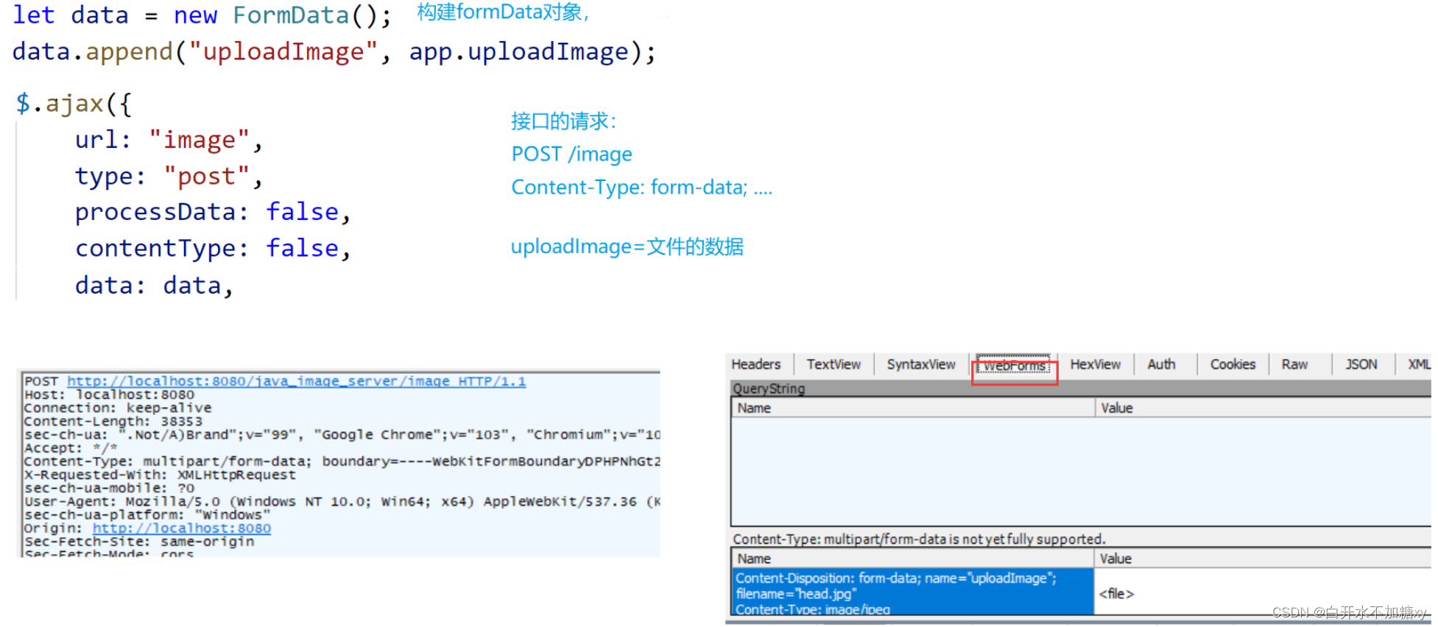
Task: Click the $.ajax({ code line
Action: point(74,103)
